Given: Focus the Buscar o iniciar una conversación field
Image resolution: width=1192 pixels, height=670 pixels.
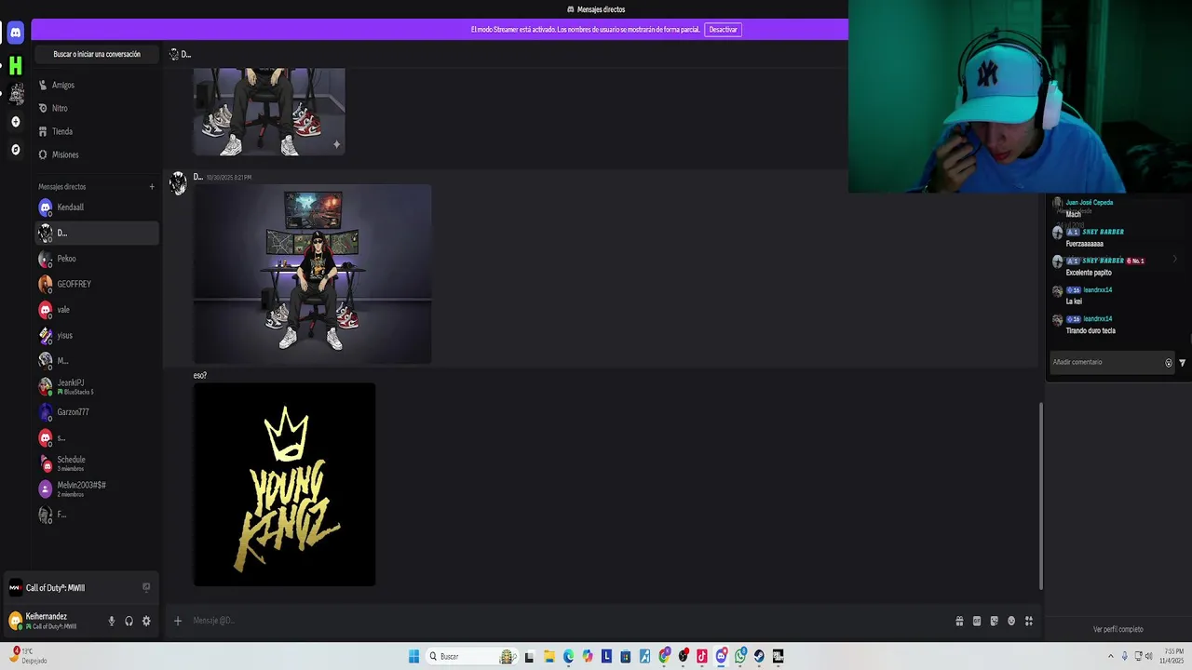Looking at the screenshot, I should 97,54.
